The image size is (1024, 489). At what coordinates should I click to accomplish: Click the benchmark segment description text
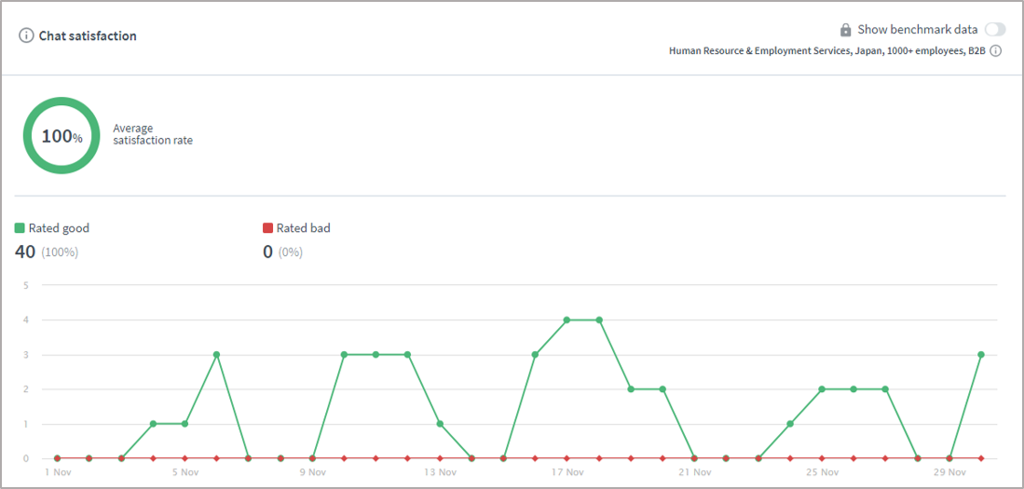click(826, 51)
